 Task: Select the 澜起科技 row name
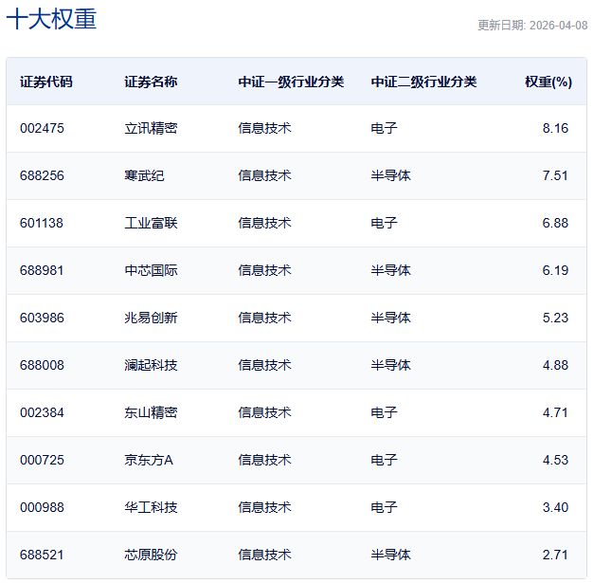(x=151, y=365)
